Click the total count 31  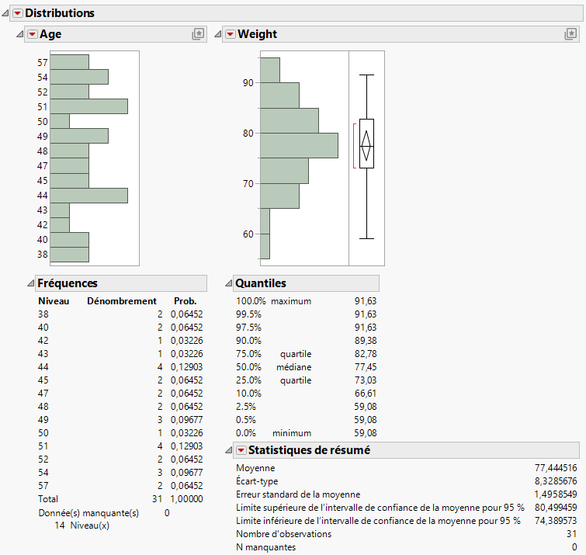coord(158,499)
